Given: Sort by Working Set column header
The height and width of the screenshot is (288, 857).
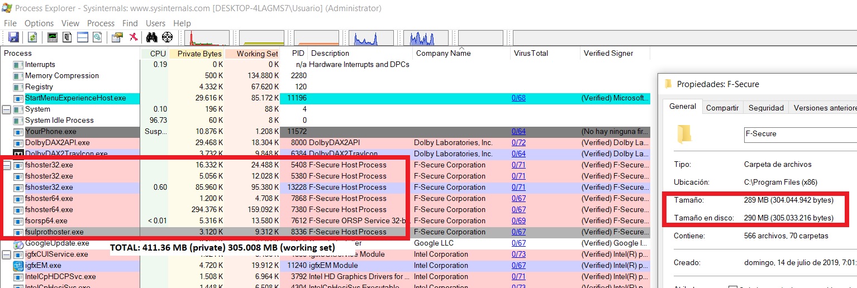Looking at the screenshot, I should coord(253,53).
